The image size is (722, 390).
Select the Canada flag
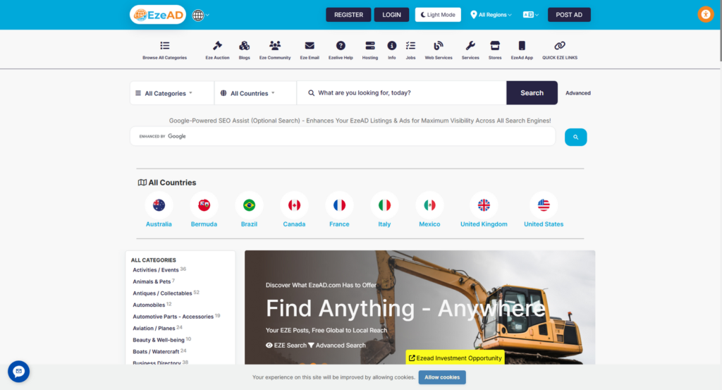click(x=294, y=205)
